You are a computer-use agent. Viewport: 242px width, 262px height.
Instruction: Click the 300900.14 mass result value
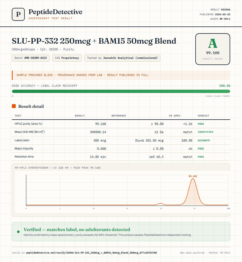98,132
